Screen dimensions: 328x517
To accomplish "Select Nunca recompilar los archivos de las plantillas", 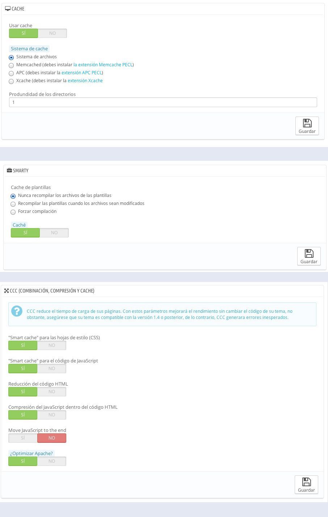I will 13,196.
